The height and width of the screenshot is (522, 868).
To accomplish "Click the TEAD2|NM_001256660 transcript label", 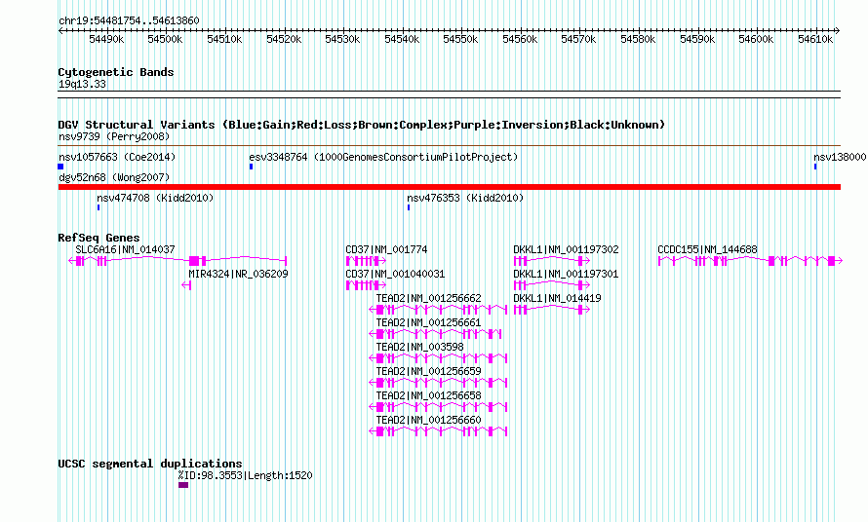I will pyautogui.click(x=428, y=420).
